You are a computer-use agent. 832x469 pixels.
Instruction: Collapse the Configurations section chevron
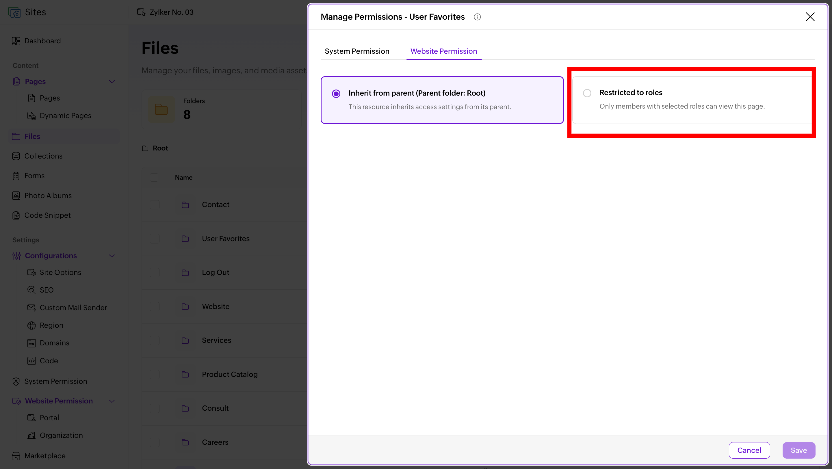pos(112,256)
